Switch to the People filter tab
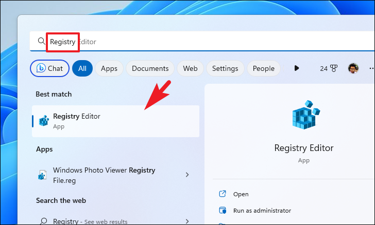Image resolution: width=375 pixels, height=225 pixels. point(264,68)
